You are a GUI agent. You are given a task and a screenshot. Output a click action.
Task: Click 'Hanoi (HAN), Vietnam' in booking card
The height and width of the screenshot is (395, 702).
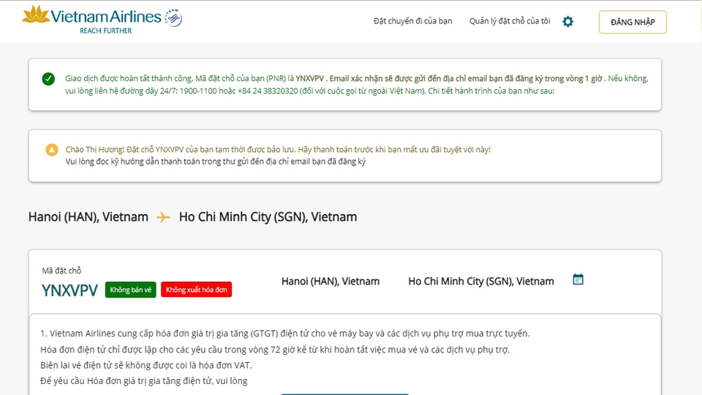331,281
